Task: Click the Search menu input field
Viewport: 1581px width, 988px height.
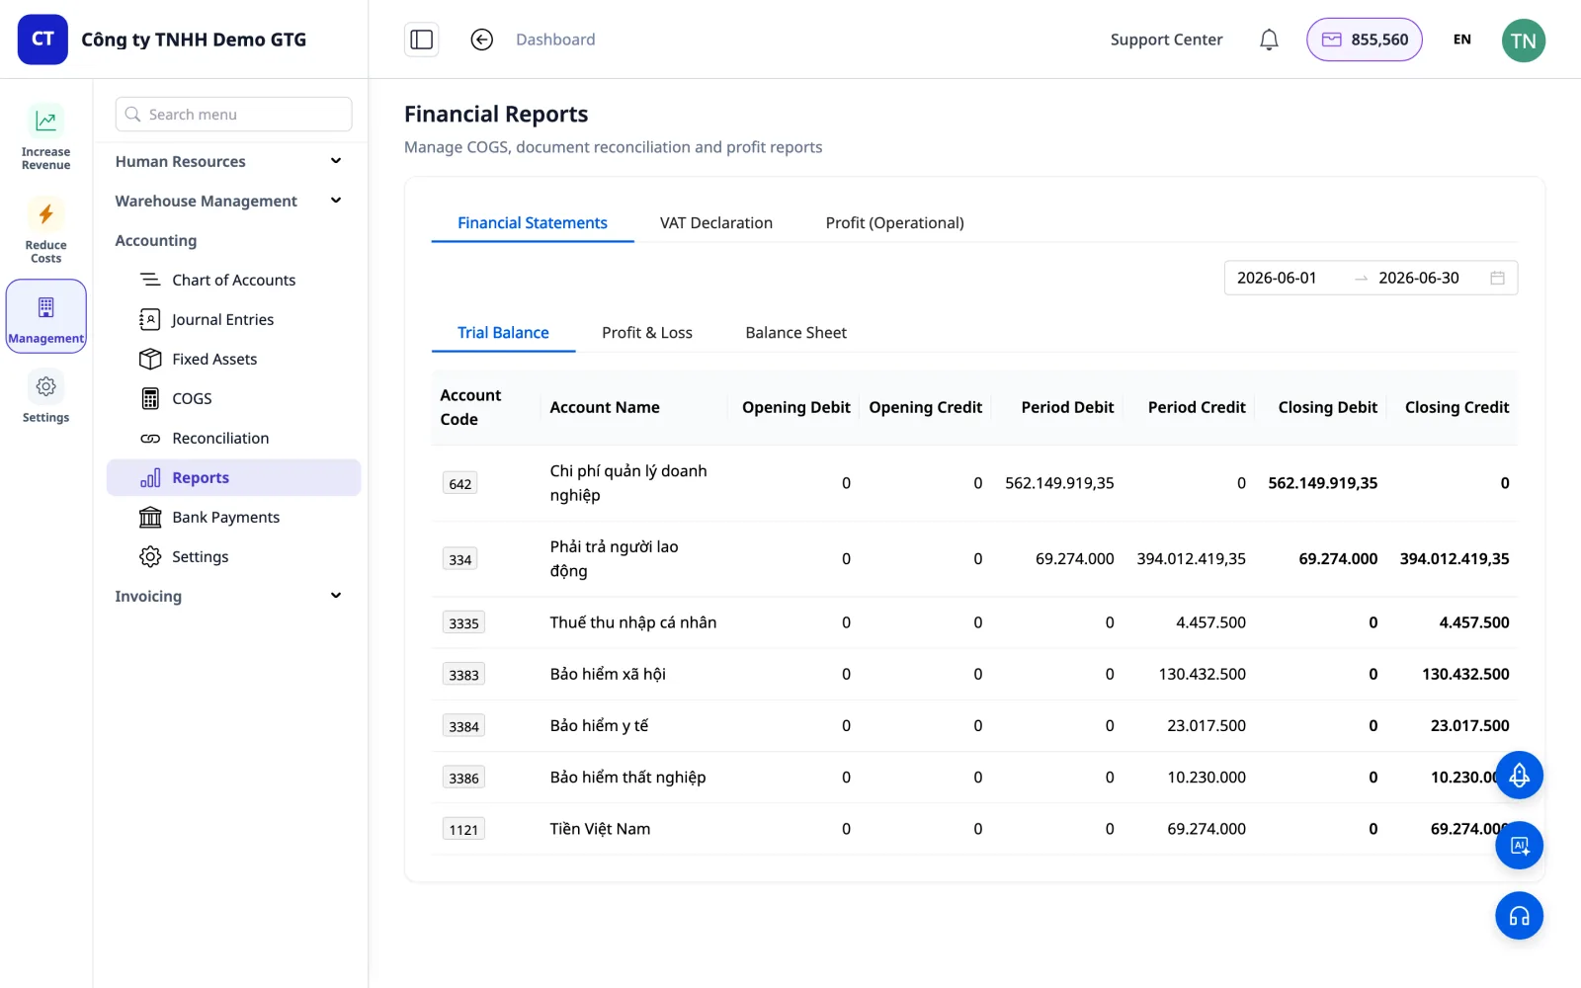Action: point(233,115)
